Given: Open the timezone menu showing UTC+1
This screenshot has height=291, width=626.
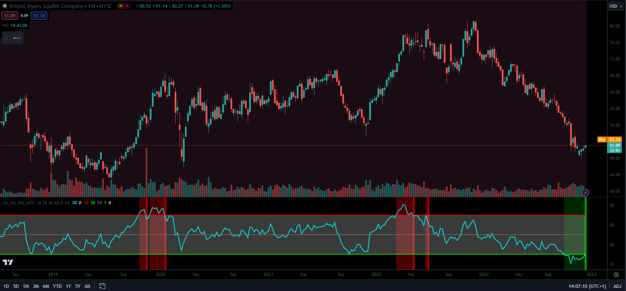Looking at the screenshot, I should coord(587,286).
